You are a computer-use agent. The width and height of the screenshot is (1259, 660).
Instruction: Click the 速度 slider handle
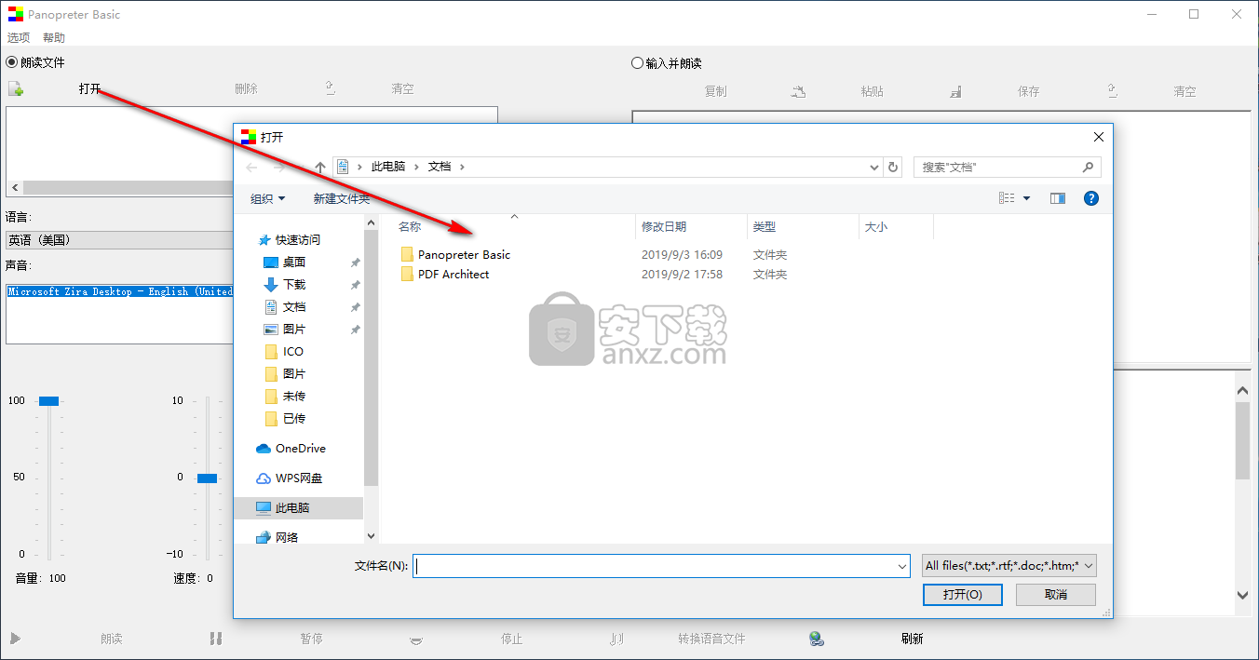click(x=207, y=478)
